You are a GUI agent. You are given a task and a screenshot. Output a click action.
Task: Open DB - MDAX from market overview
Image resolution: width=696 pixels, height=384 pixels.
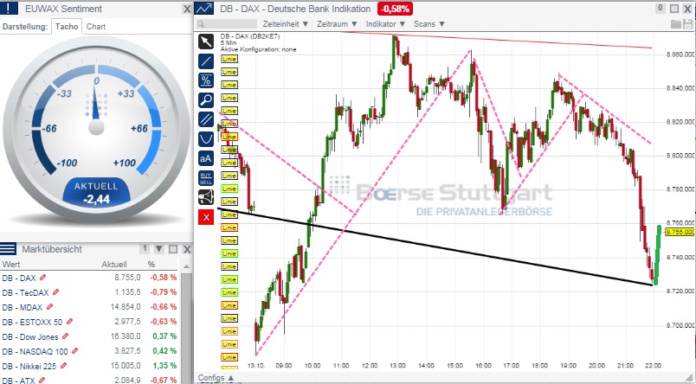click(23, 307)
